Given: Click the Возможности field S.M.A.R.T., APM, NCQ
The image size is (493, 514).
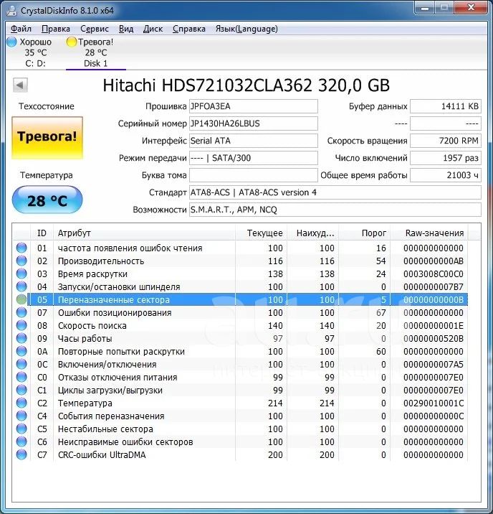Looking at the screenshot, I should (x=335, y=210).
